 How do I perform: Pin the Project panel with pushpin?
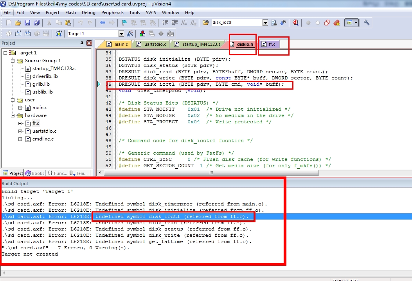click(82, 43)
